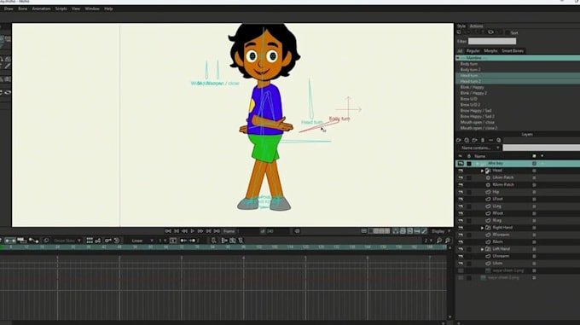Jump to end of animation

[x=217, y=231]
